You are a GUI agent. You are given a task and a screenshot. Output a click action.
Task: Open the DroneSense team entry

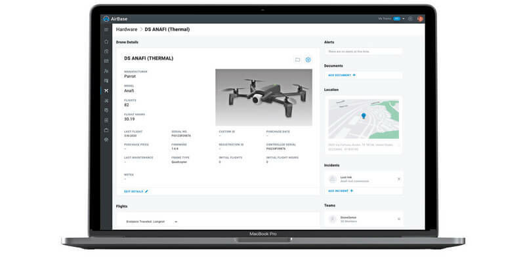[364, 219]
